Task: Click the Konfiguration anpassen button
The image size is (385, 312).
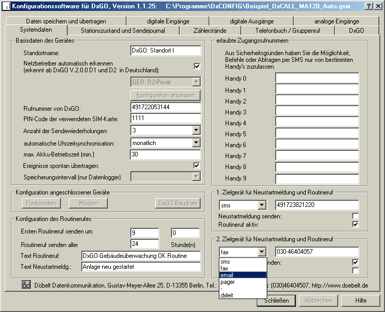Action: [x=166, y=95]
